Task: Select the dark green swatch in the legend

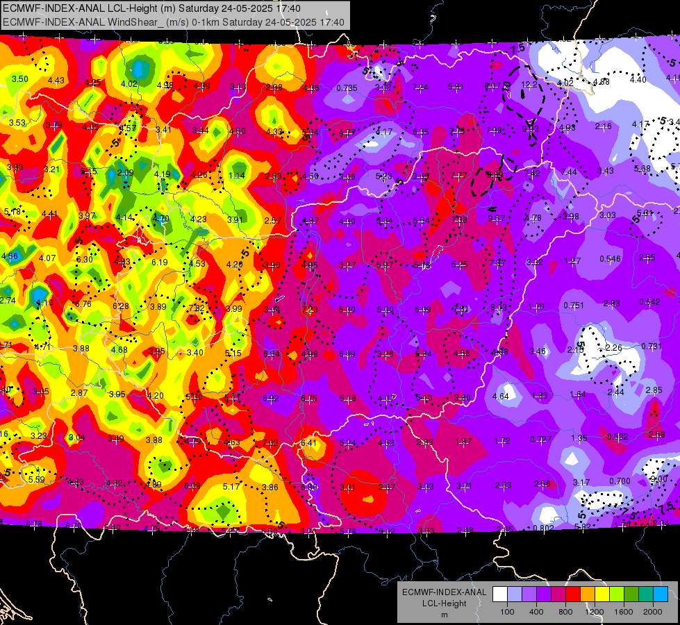Action: [x=631, y=594]
